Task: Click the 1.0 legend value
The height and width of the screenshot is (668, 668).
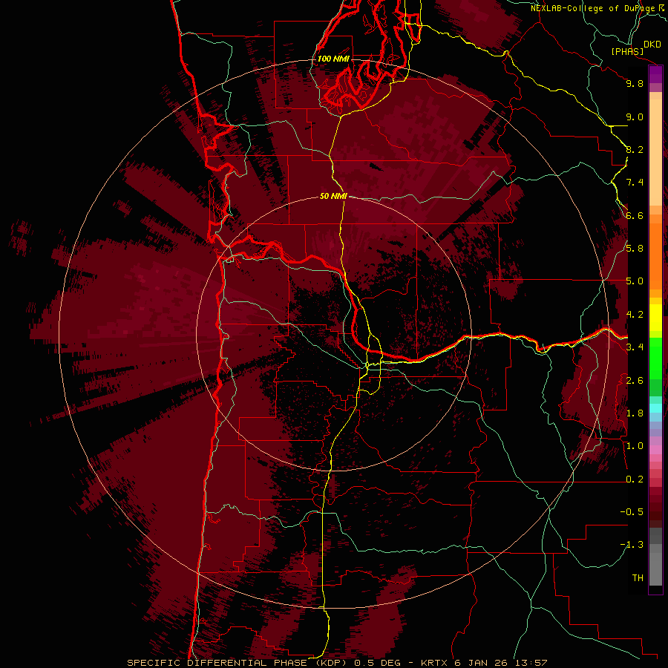Action: pyautogui.click(x=635, y=446)
